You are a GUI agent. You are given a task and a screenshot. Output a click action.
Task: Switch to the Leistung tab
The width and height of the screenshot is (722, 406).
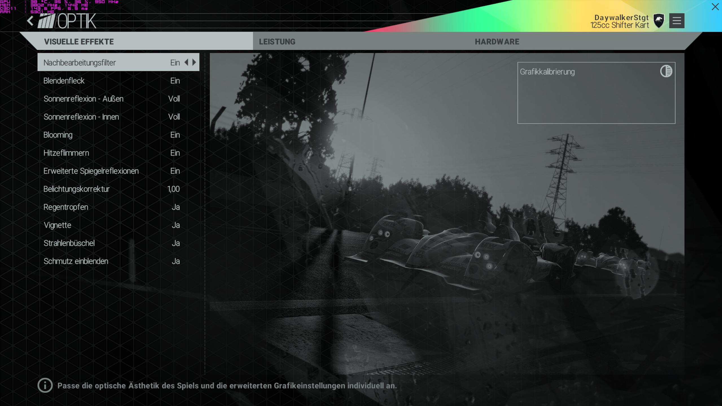click(x=277, y=42)
